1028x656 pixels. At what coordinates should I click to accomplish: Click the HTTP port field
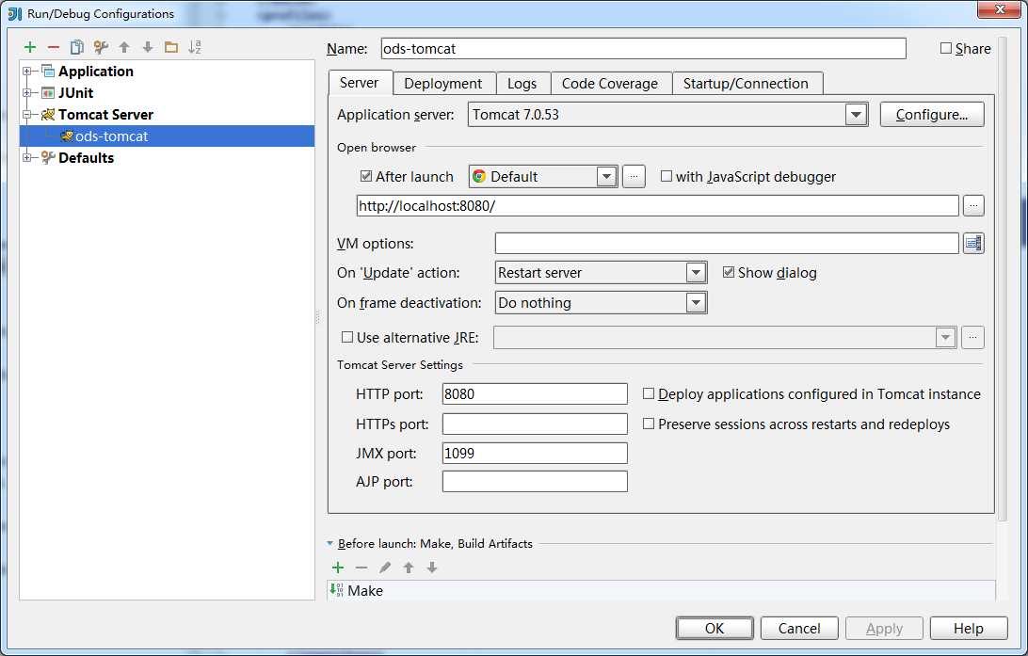535,393
